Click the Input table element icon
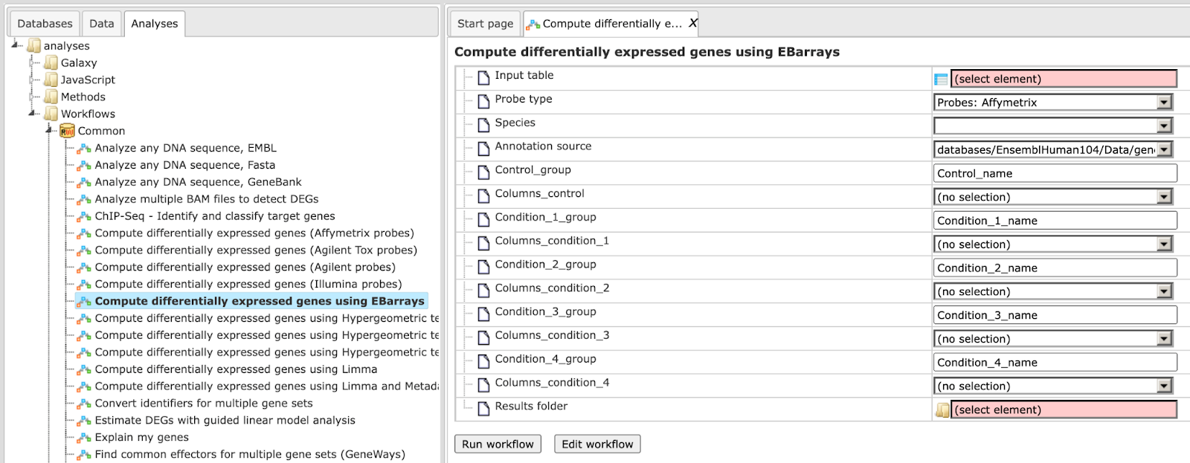 click(941, 79)
